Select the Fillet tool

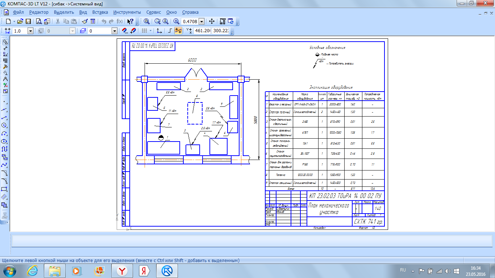coord(5,181)
